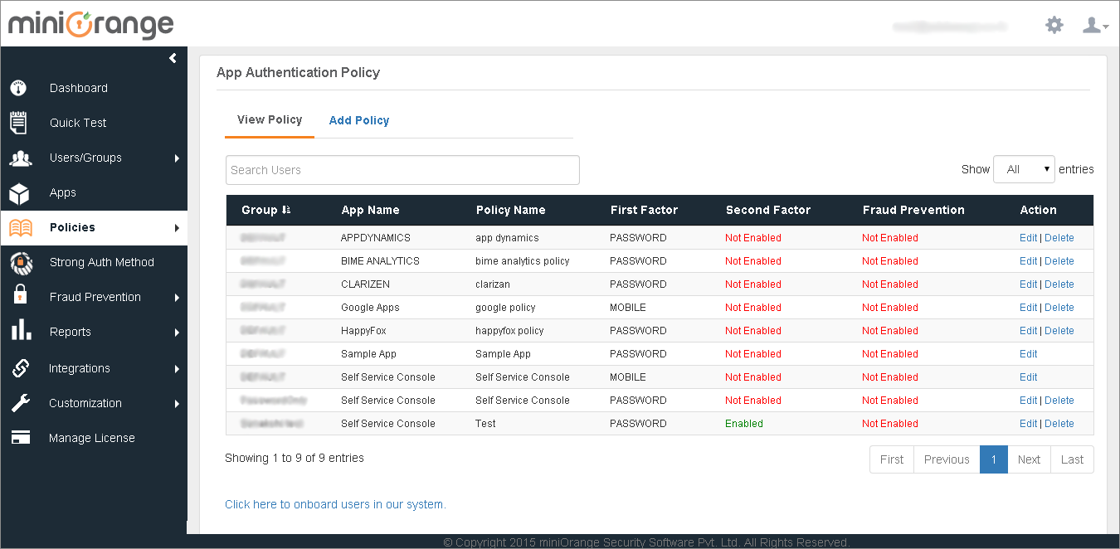Edit the BIME ANALYTICS policy
This screenshot has width=1120, height=549.
(1028, 261)
